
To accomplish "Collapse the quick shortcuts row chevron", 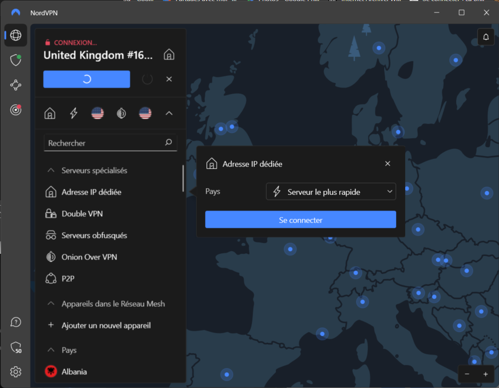I will tap(169, 113).
